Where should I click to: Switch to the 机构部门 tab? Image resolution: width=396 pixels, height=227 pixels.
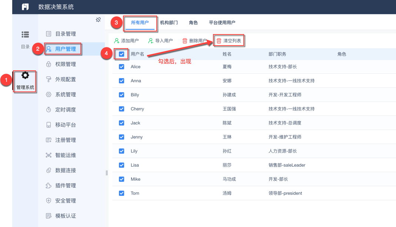point(169,23)
